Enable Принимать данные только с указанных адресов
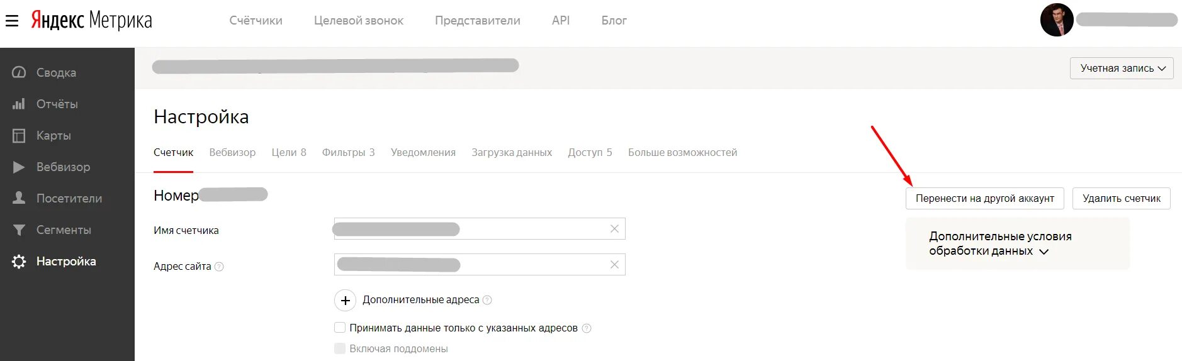The height and width of the screenshot is (361, 1182). [340, 328]
